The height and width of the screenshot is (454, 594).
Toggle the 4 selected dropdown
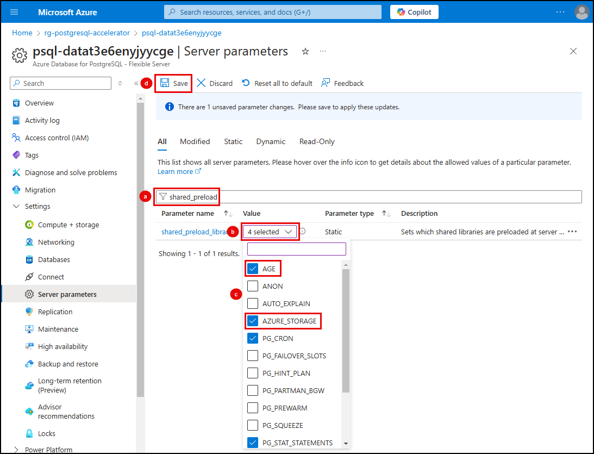pyautogui.click(x=270, y=232)
